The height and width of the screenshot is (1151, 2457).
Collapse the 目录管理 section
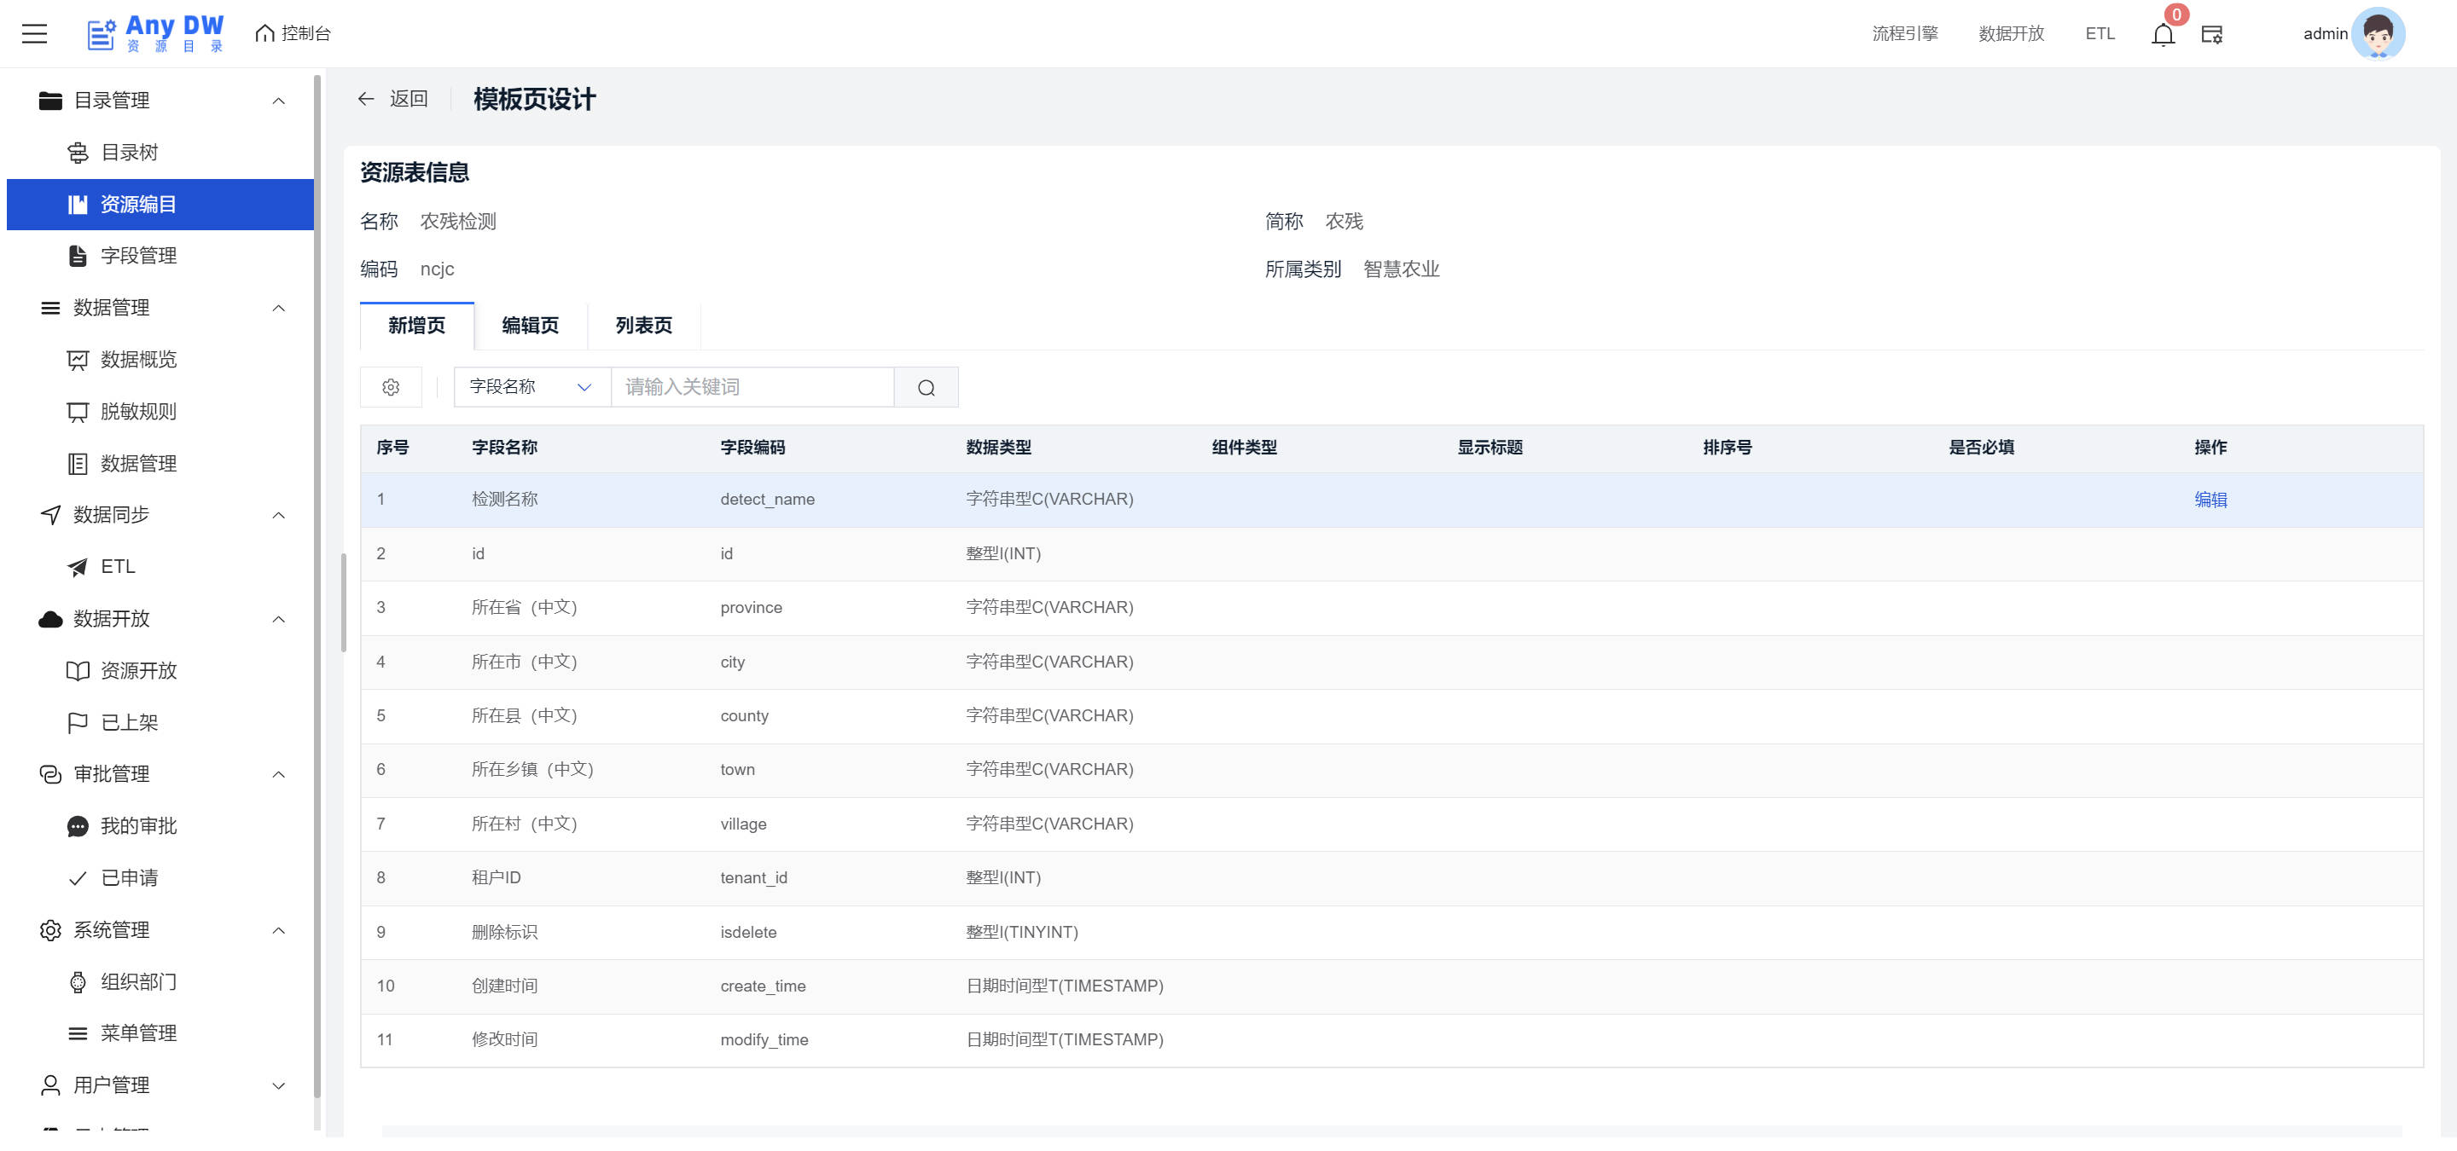pyautogui.click(x=278, y=101)
